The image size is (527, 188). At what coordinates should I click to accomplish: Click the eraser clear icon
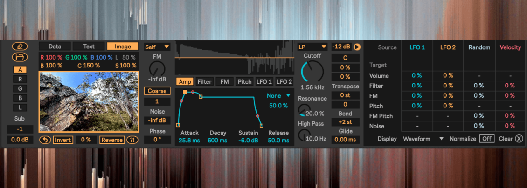pyautogui.click(x=20, y=47)
